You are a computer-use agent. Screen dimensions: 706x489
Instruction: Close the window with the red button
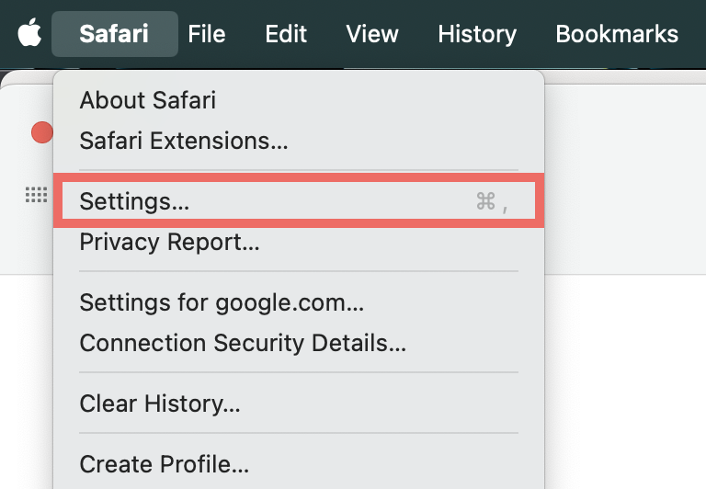41,132
